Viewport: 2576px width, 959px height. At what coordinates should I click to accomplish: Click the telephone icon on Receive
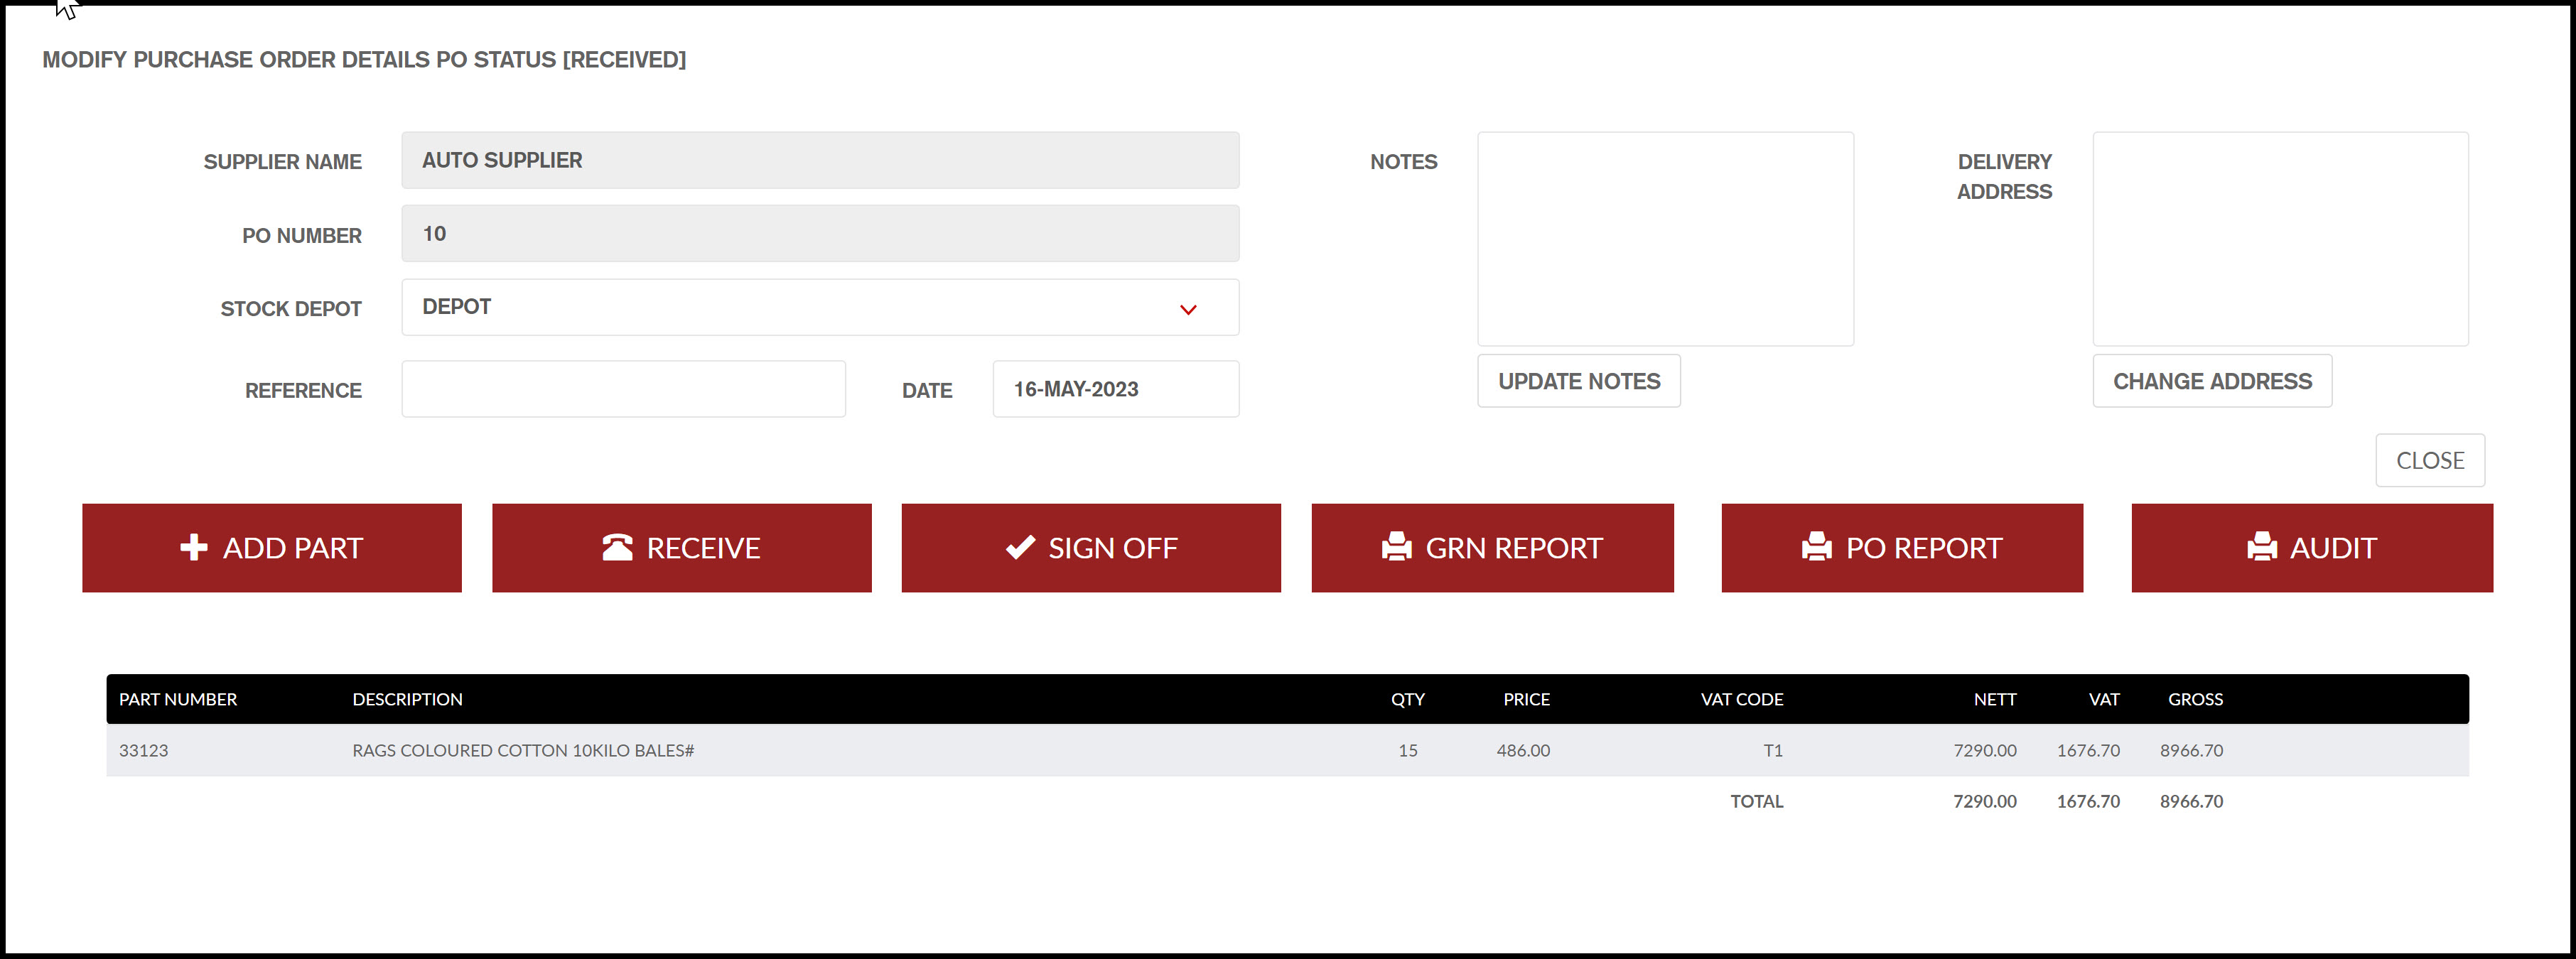pos(617,547)
